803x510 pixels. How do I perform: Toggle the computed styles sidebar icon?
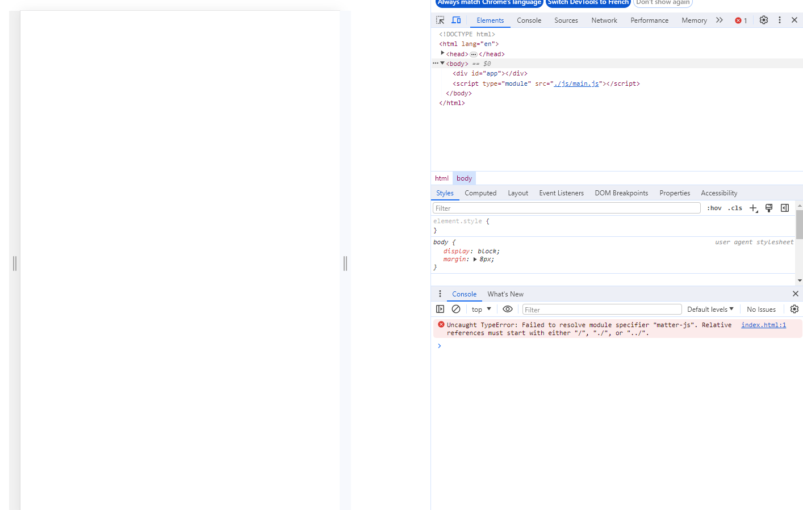(785, 208)
